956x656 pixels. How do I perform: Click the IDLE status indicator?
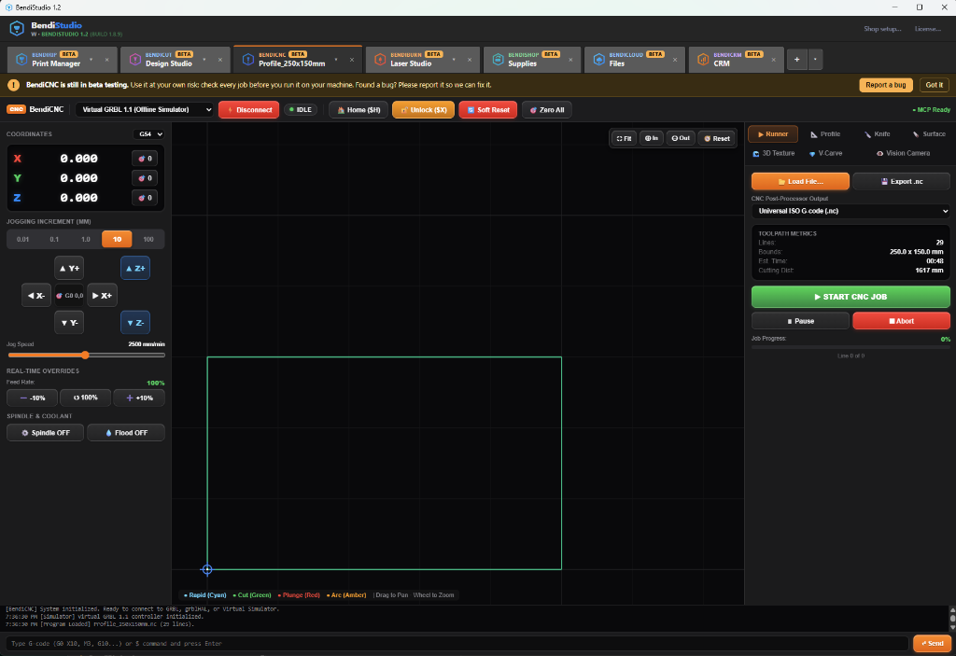tap(301, 110)
